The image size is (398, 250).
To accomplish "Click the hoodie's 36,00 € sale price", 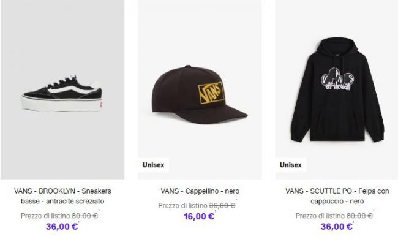I will pos(337,226).
